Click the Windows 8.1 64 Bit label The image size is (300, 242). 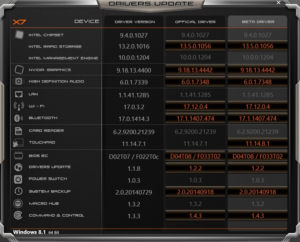click(36, 232)
